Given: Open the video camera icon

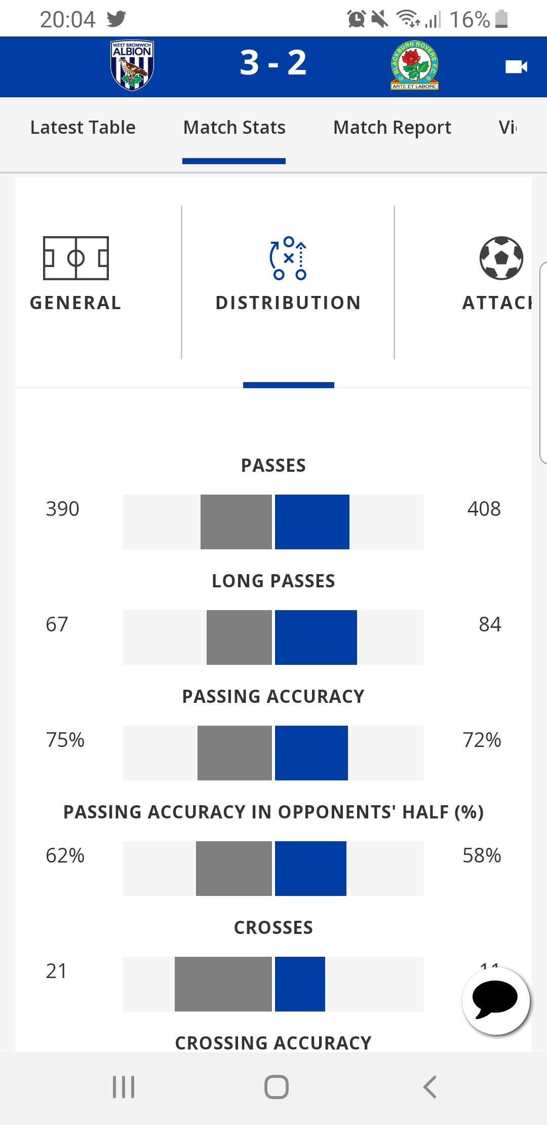Looking at the screenshot, I should [516, 67].
